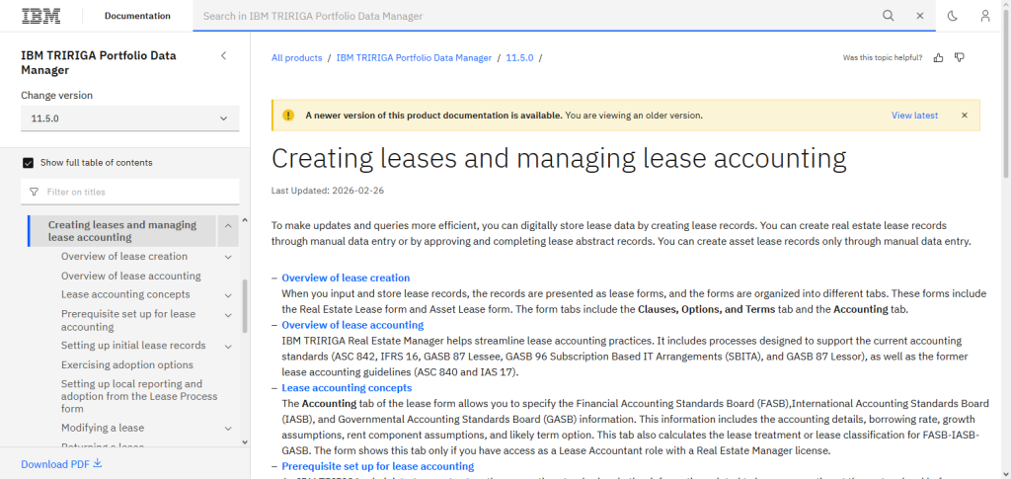Open the Change version dropdown showing 11.5.0
The height and width of the screenshot is (479, 1011).
click(129, 119)
